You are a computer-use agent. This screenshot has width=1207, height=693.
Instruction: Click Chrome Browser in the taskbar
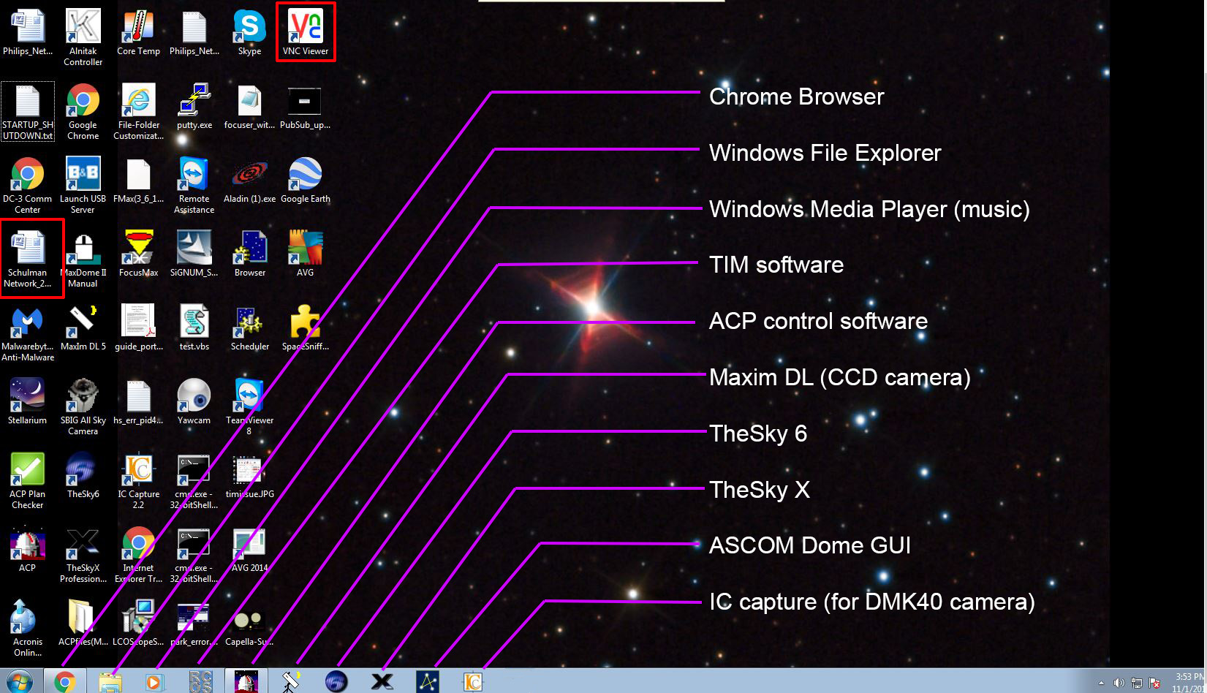point(64,682)
